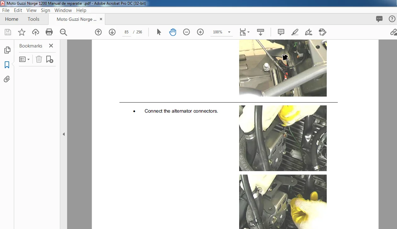Image resolution: width=397 pixels, height=229 pixels.
Task: Zoom in with the plus button
Action: (200, 32)
